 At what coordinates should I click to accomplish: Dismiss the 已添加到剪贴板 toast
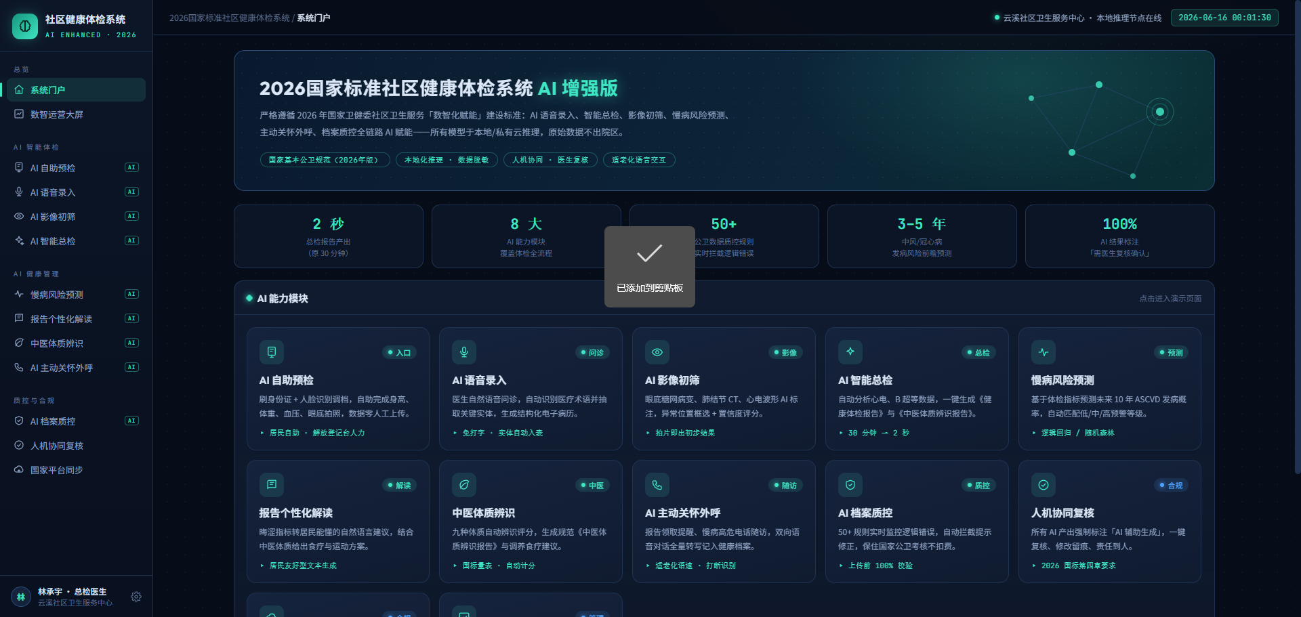650,267
